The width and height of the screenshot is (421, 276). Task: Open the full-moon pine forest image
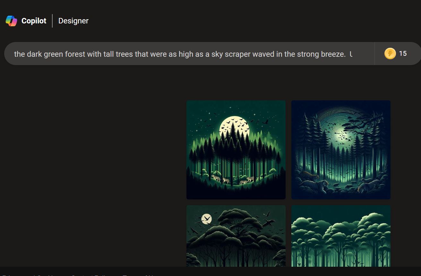pos(236,150)
